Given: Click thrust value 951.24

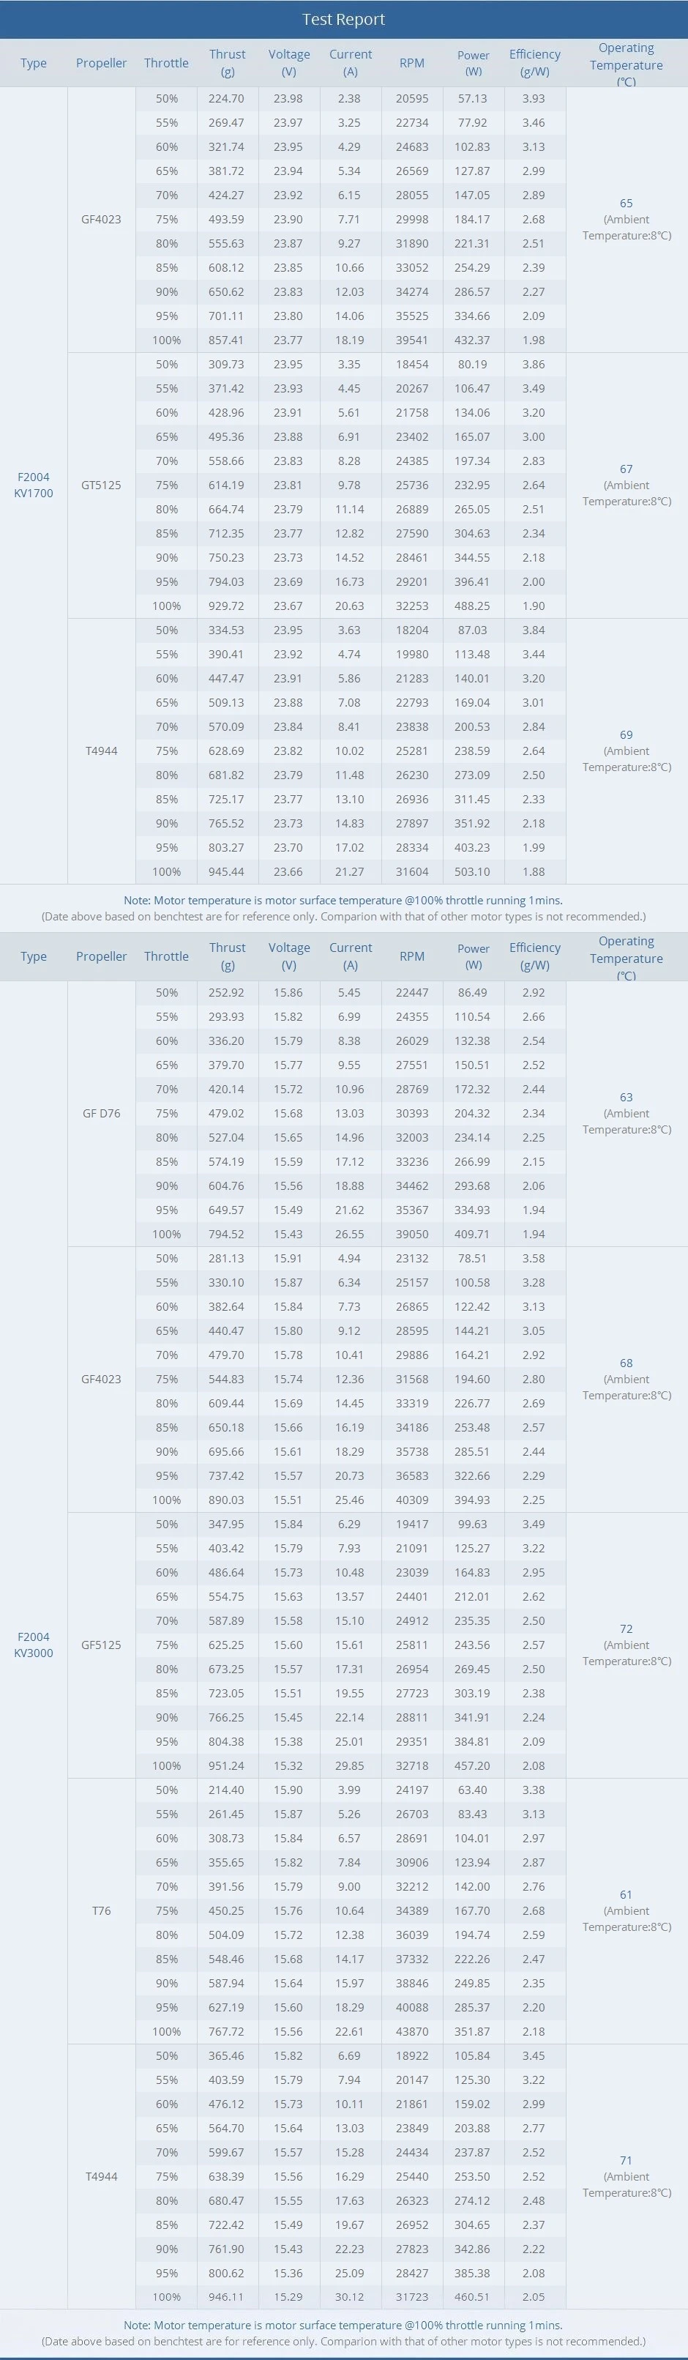Looking at the screenshot, I should [x=226, y=1765].
